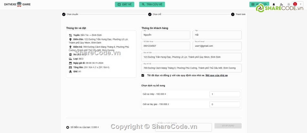Open the user account lock icon
The width and height of the screenshot is (307, 133).
[x=281, y=4]
